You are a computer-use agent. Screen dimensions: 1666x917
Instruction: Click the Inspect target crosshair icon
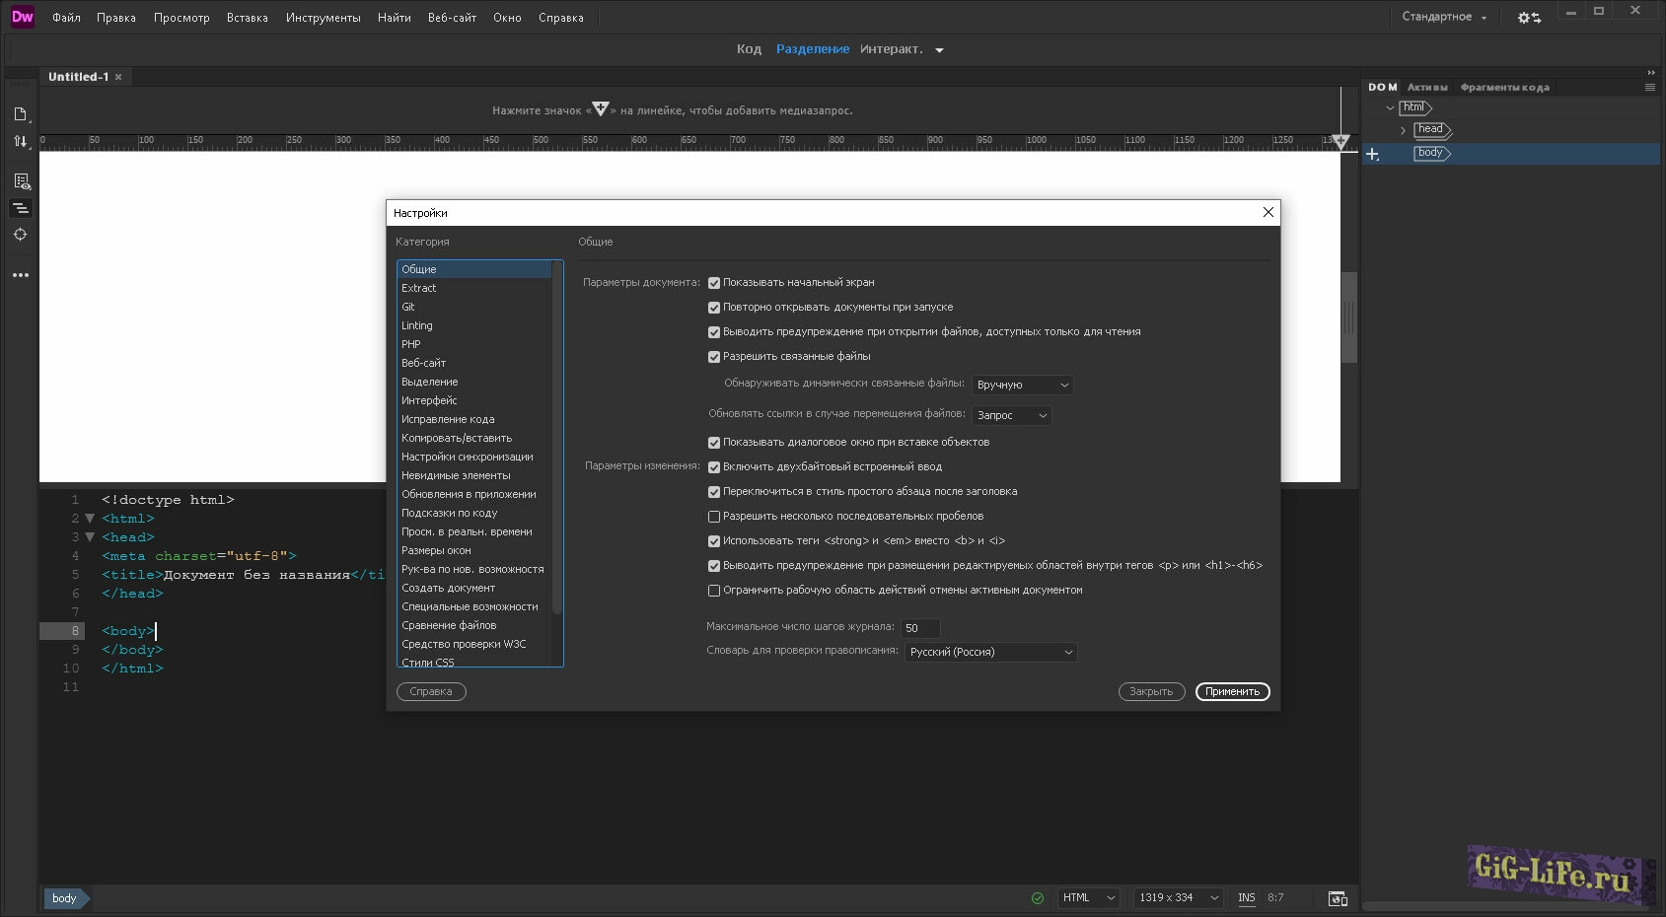point(20,235)
